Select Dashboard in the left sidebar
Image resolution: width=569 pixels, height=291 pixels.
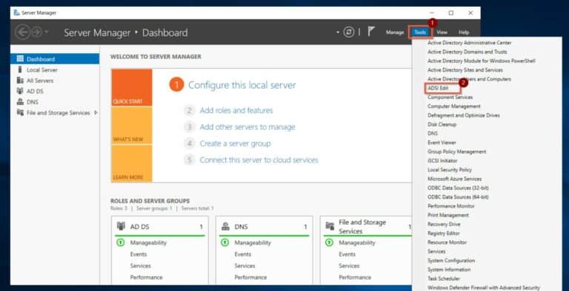[x=55, y=59]
